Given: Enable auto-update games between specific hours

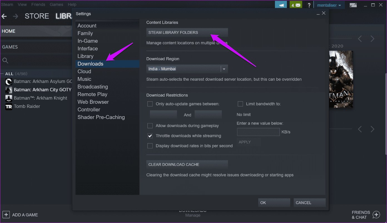Looking at the screenshot, I should (x=150, y=103).
